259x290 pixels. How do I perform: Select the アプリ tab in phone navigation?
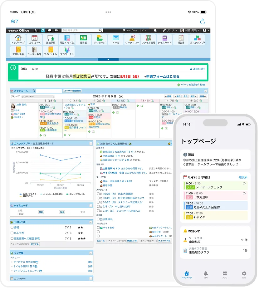[x=225, y=274]
